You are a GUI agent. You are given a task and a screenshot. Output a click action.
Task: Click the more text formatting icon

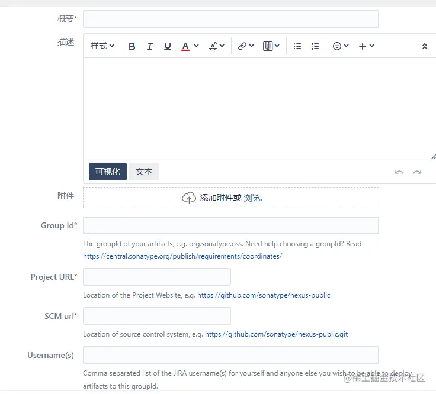pos(213,46)
